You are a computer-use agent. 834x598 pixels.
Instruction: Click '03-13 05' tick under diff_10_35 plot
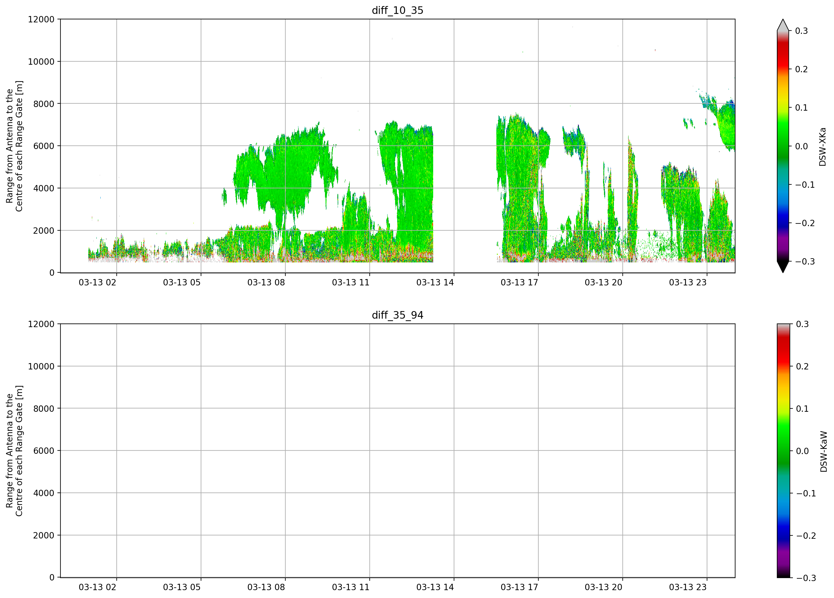click(182, 282)
